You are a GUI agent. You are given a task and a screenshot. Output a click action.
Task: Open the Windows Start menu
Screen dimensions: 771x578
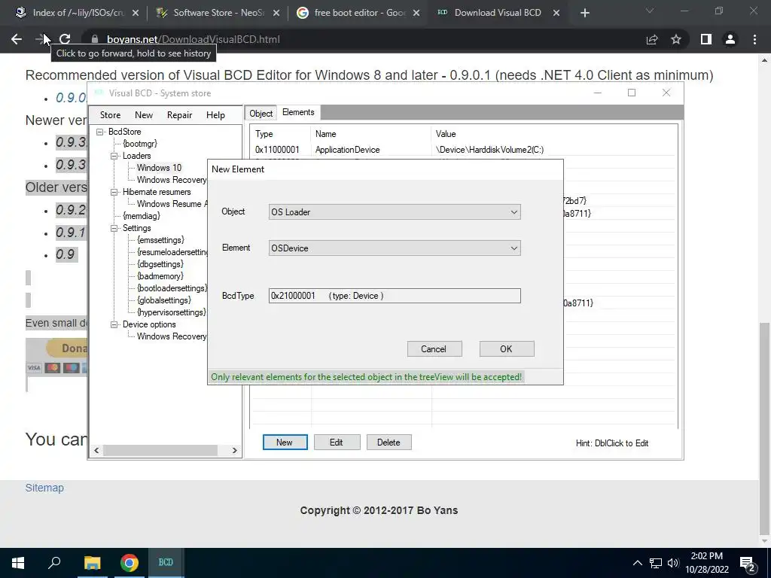pyautogui.click(x=18, y=563)
